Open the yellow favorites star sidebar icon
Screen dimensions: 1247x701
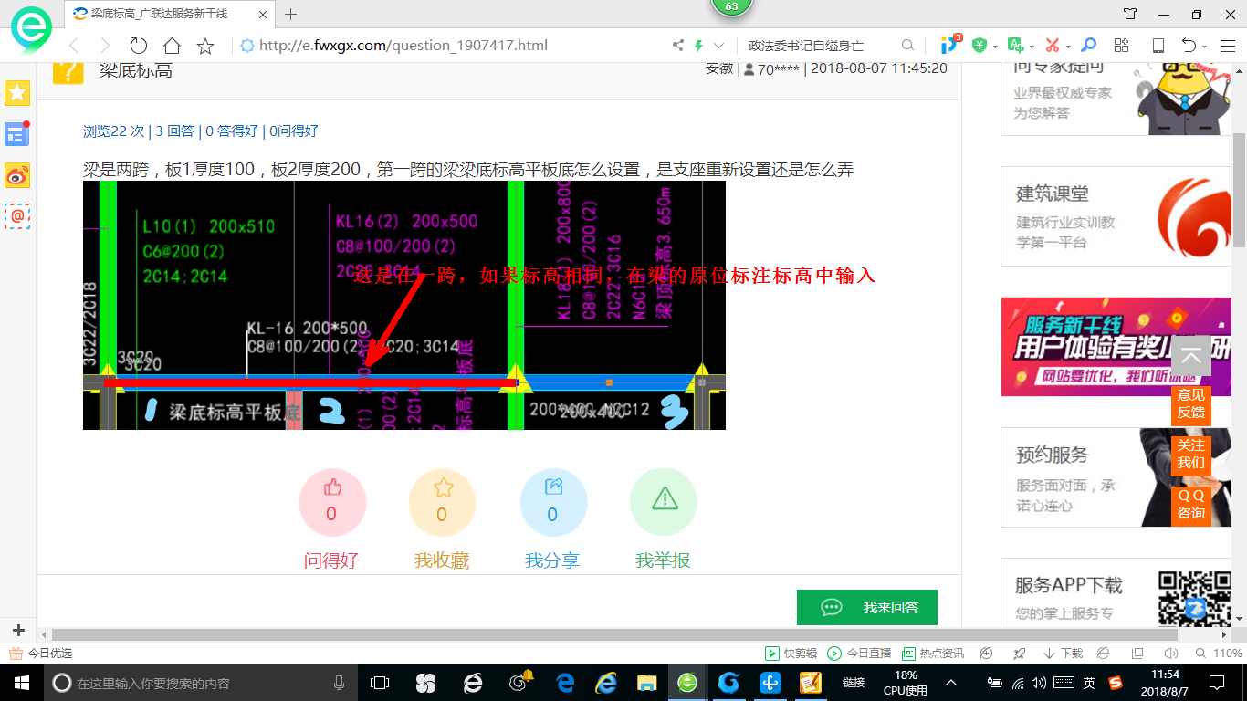17,92
